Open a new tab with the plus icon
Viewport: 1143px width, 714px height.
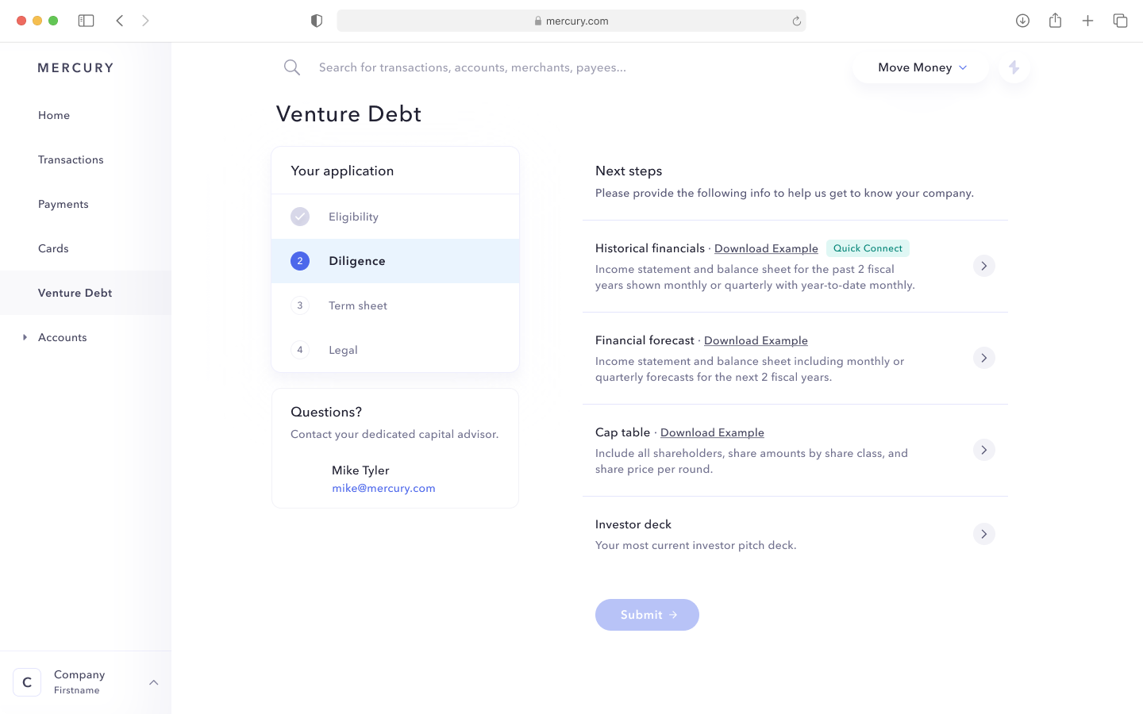coord(1087,21)
